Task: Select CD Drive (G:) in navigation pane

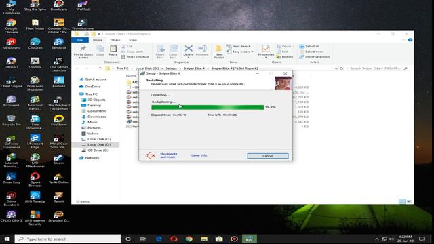Action: (95, 150)
